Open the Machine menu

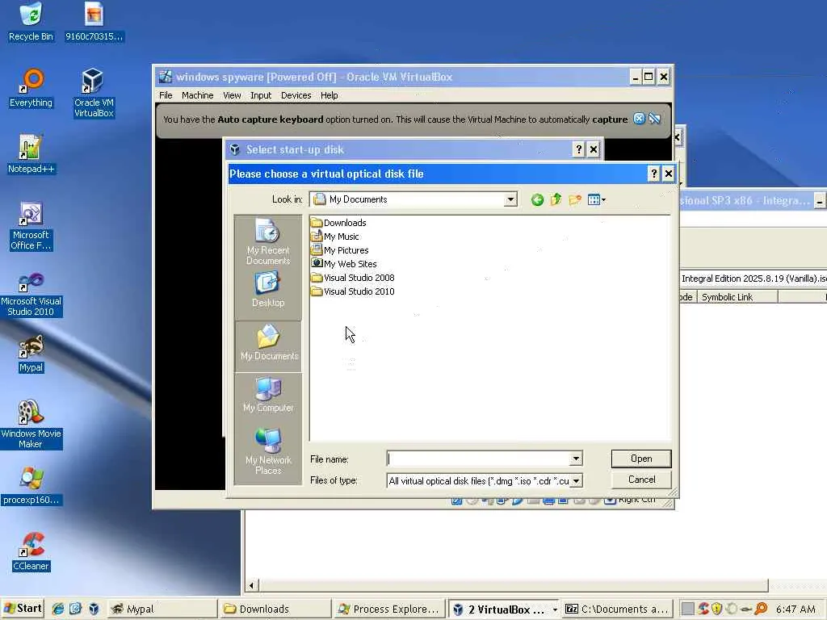coord(197,95)
